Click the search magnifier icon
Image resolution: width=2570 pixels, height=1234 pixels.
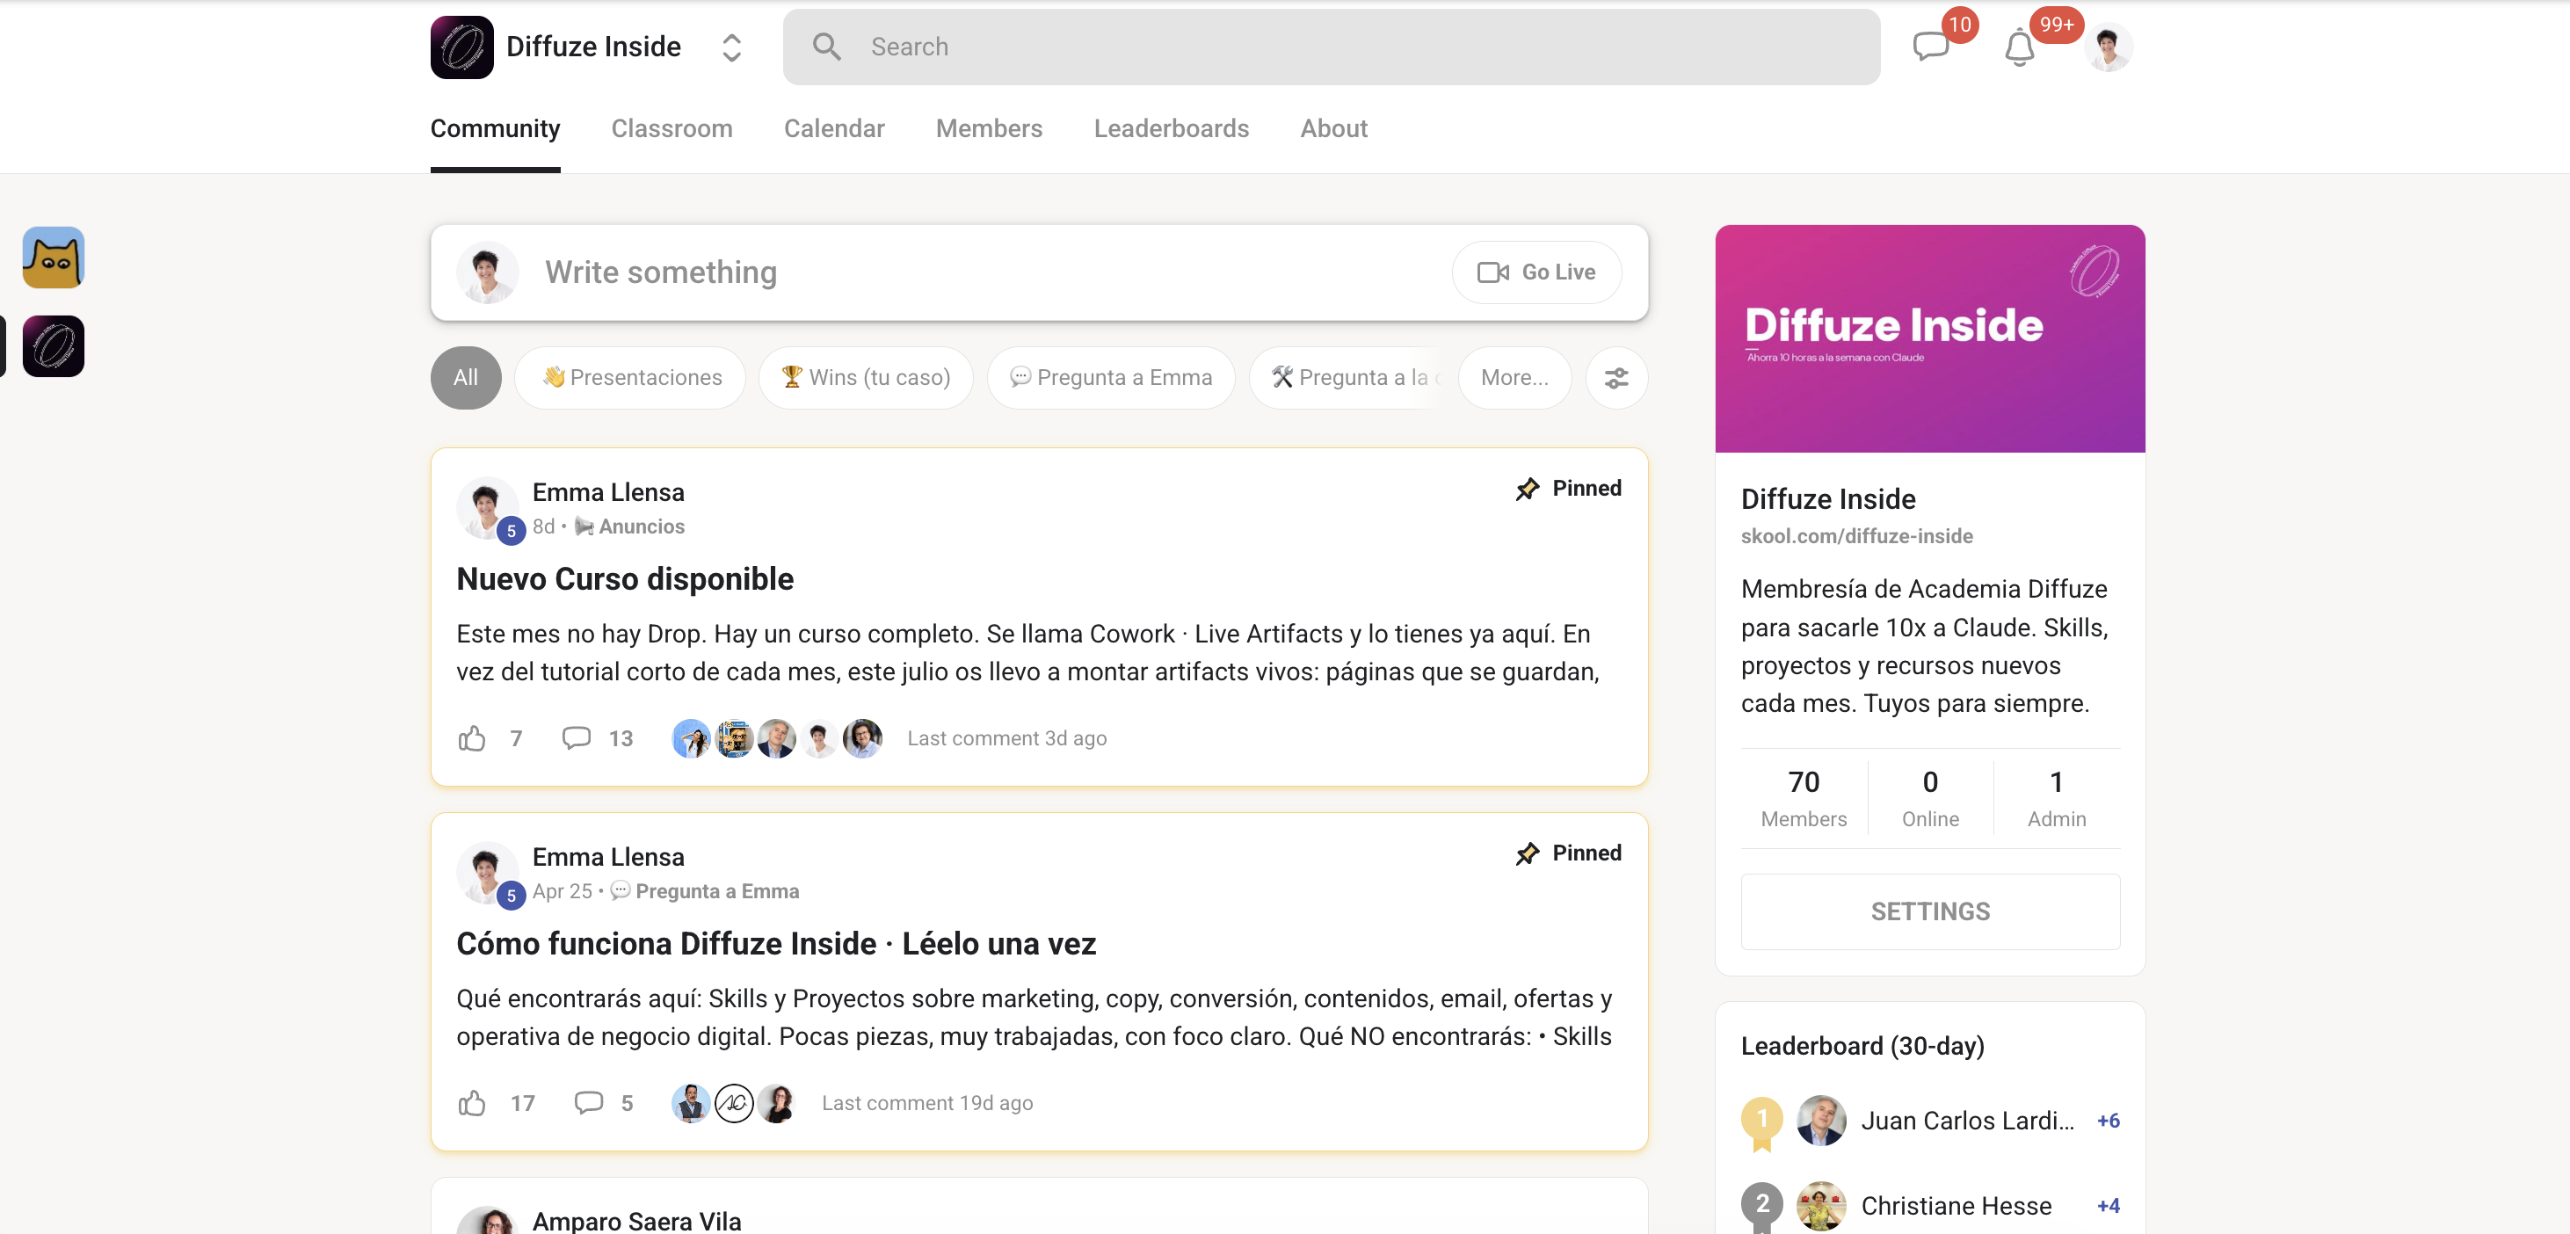click(826, 47)
